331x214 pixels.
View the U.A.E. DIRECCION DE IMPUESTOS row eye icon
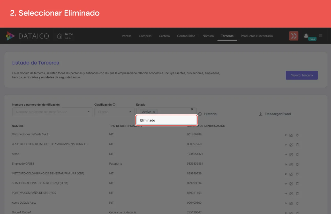tap(286, 145)
